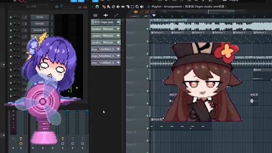Click the Channel rack speaker icon

pyautogui.click(x=57, y=7)
